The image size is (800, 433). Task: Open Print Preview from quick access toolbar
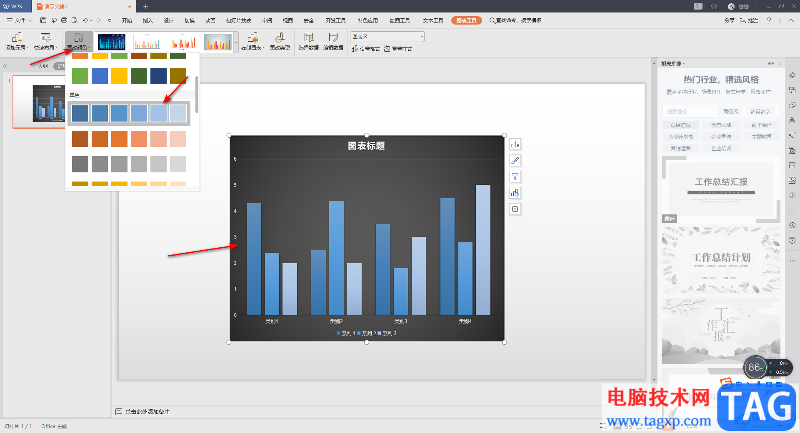[75, 20]
